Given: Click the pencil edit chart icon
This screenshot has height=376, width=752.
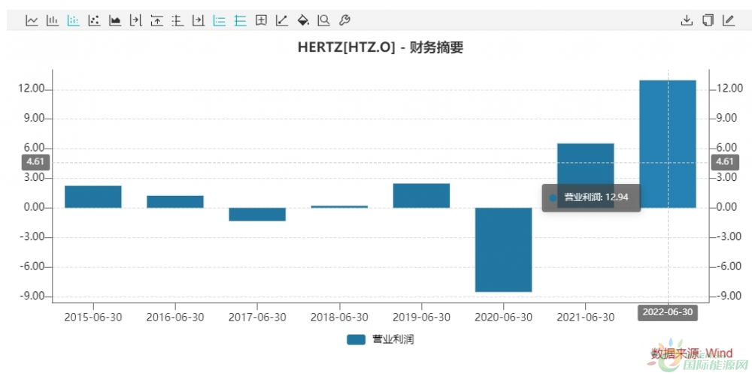Looking at the screenshot, I should click(x=729, y=20).
